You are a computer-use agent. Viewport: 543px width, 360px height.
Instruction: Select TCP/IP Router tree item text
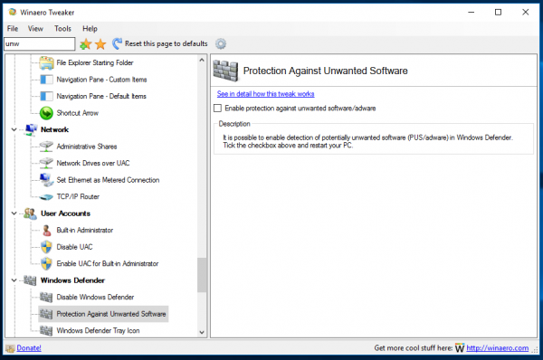pyautogui.click(x=78, y=197)
